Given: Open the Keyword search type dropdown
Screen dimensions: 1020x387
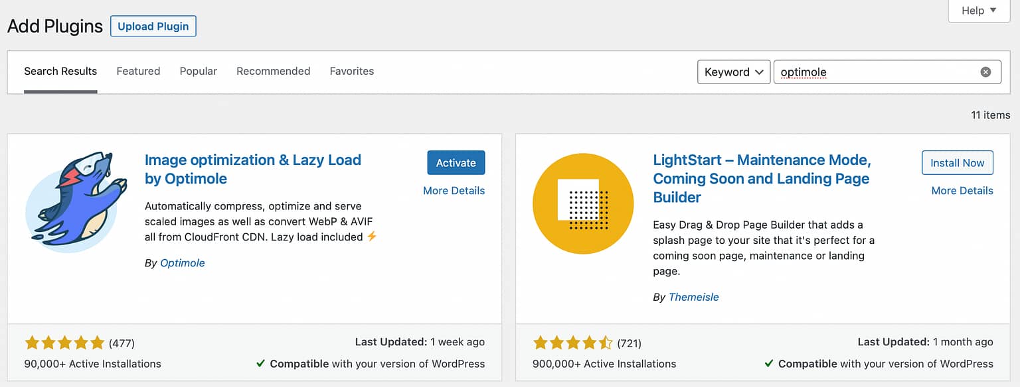Looking at the screenshot, I should 734,72.
